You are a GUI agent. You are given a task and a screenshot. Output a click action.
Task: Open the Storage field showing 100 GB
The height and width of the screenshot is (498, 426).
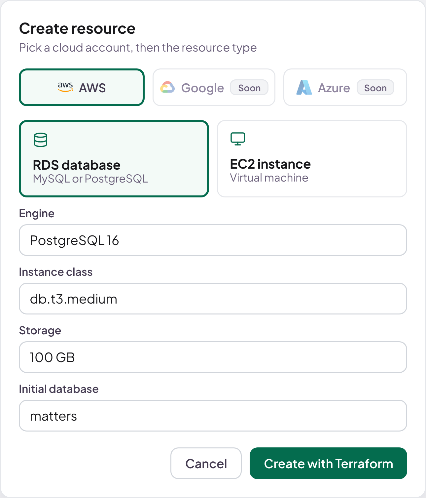tap(213, 357)
